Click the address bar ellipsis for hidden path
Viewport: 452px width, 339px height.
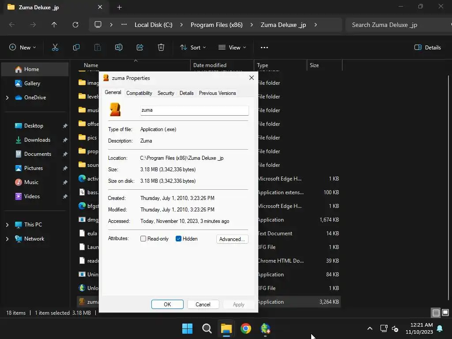124,25
